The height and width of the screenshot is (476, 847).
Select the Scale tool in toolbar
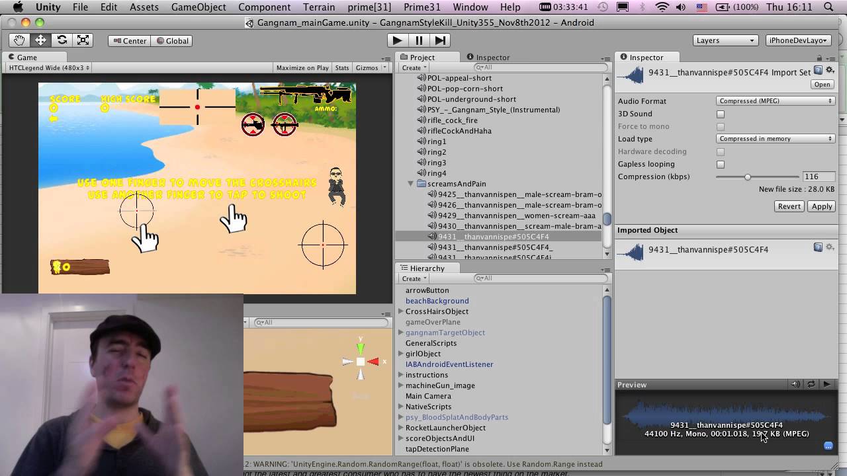(x=83, y=40)
